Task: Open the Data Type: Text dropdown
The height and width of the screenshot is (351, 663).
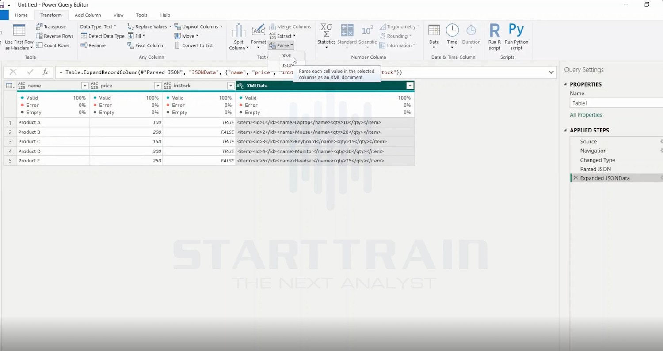Action: (98, 26)
